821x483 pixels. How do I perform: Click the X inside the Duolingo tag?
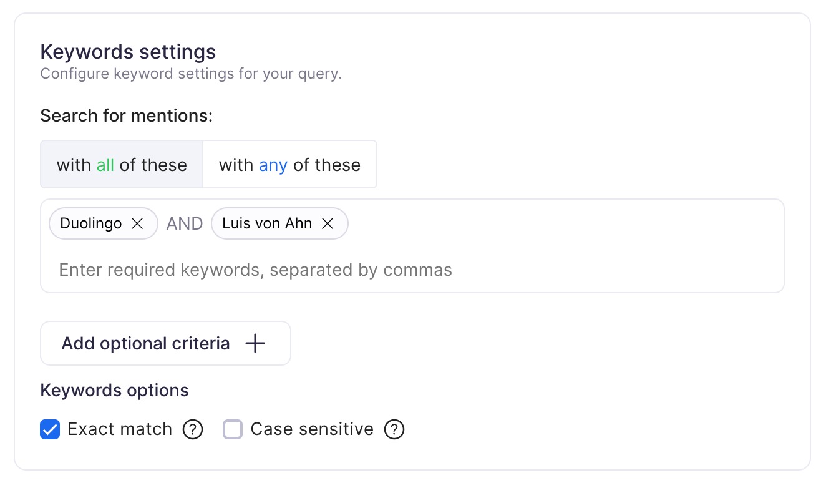[x=138, y=223]
